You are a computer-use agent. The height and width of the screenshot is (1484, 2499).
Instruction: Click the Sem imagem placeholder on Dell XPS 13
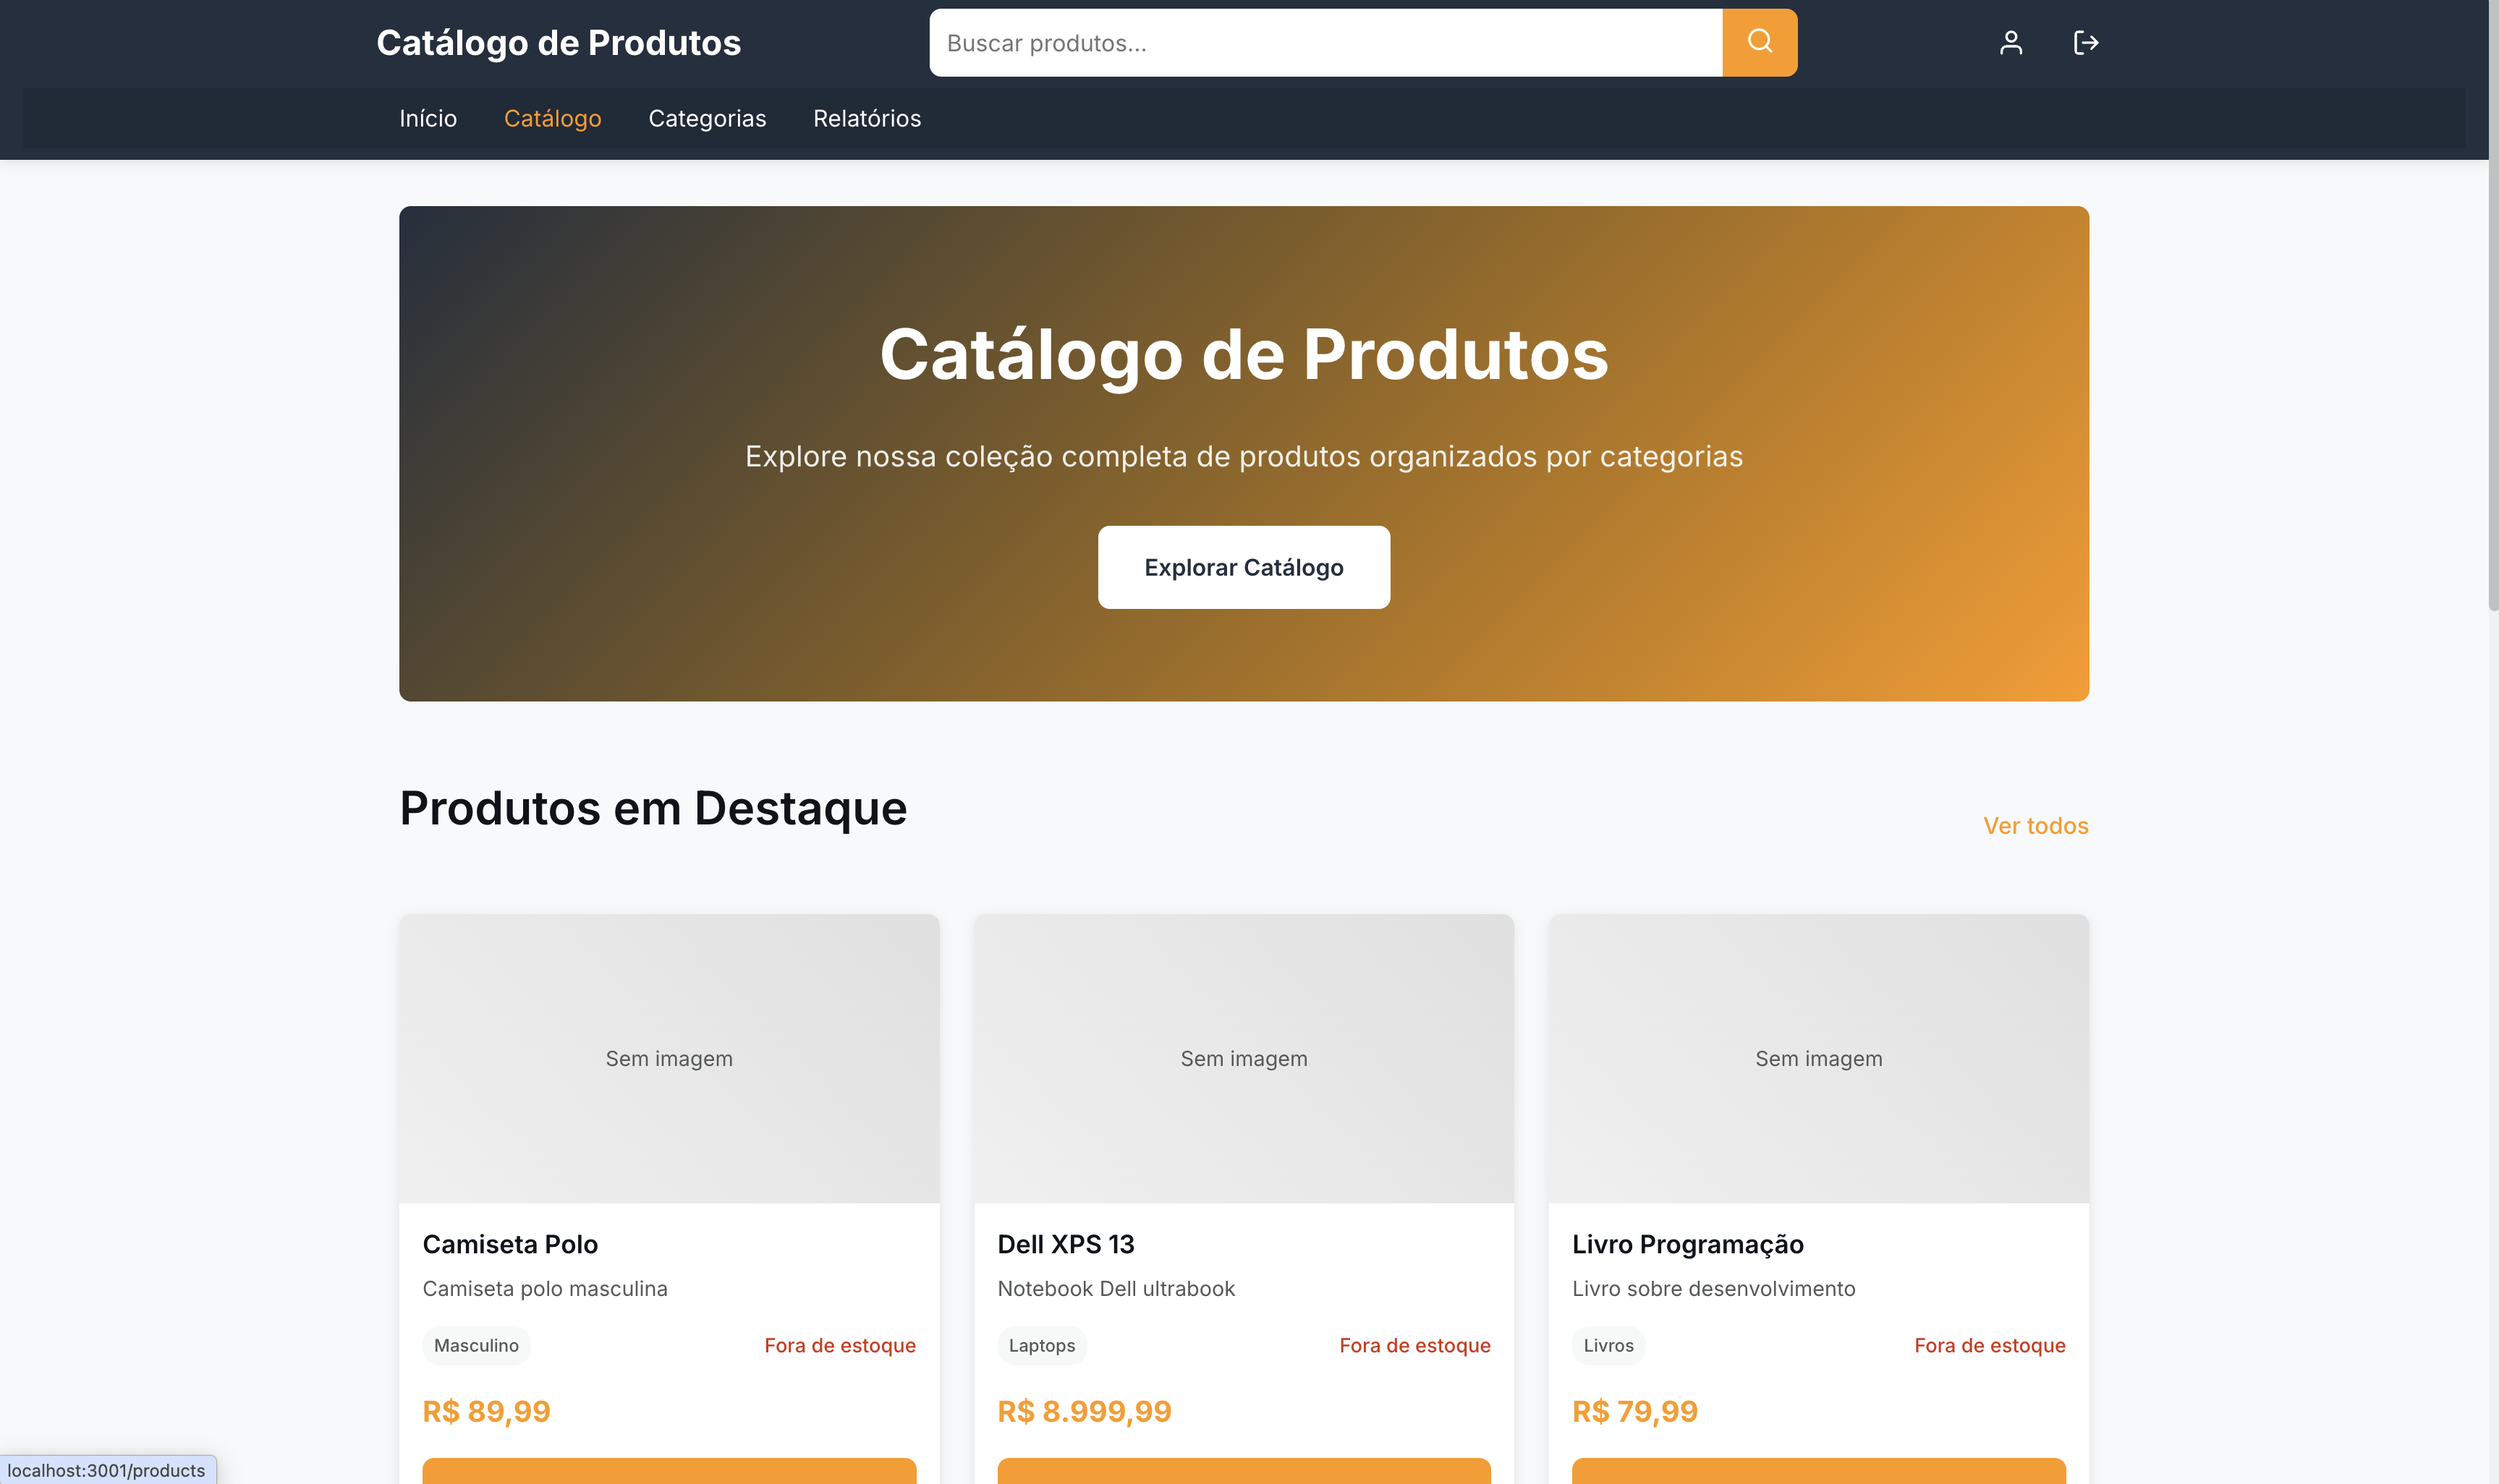pyautogui.click(x=1244, y=1058)
